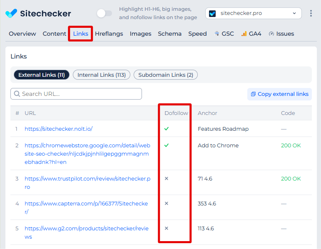Switch to the Schema tab
Image resolution: width=321 pixels, height=249 pixels.
(169, 34)
